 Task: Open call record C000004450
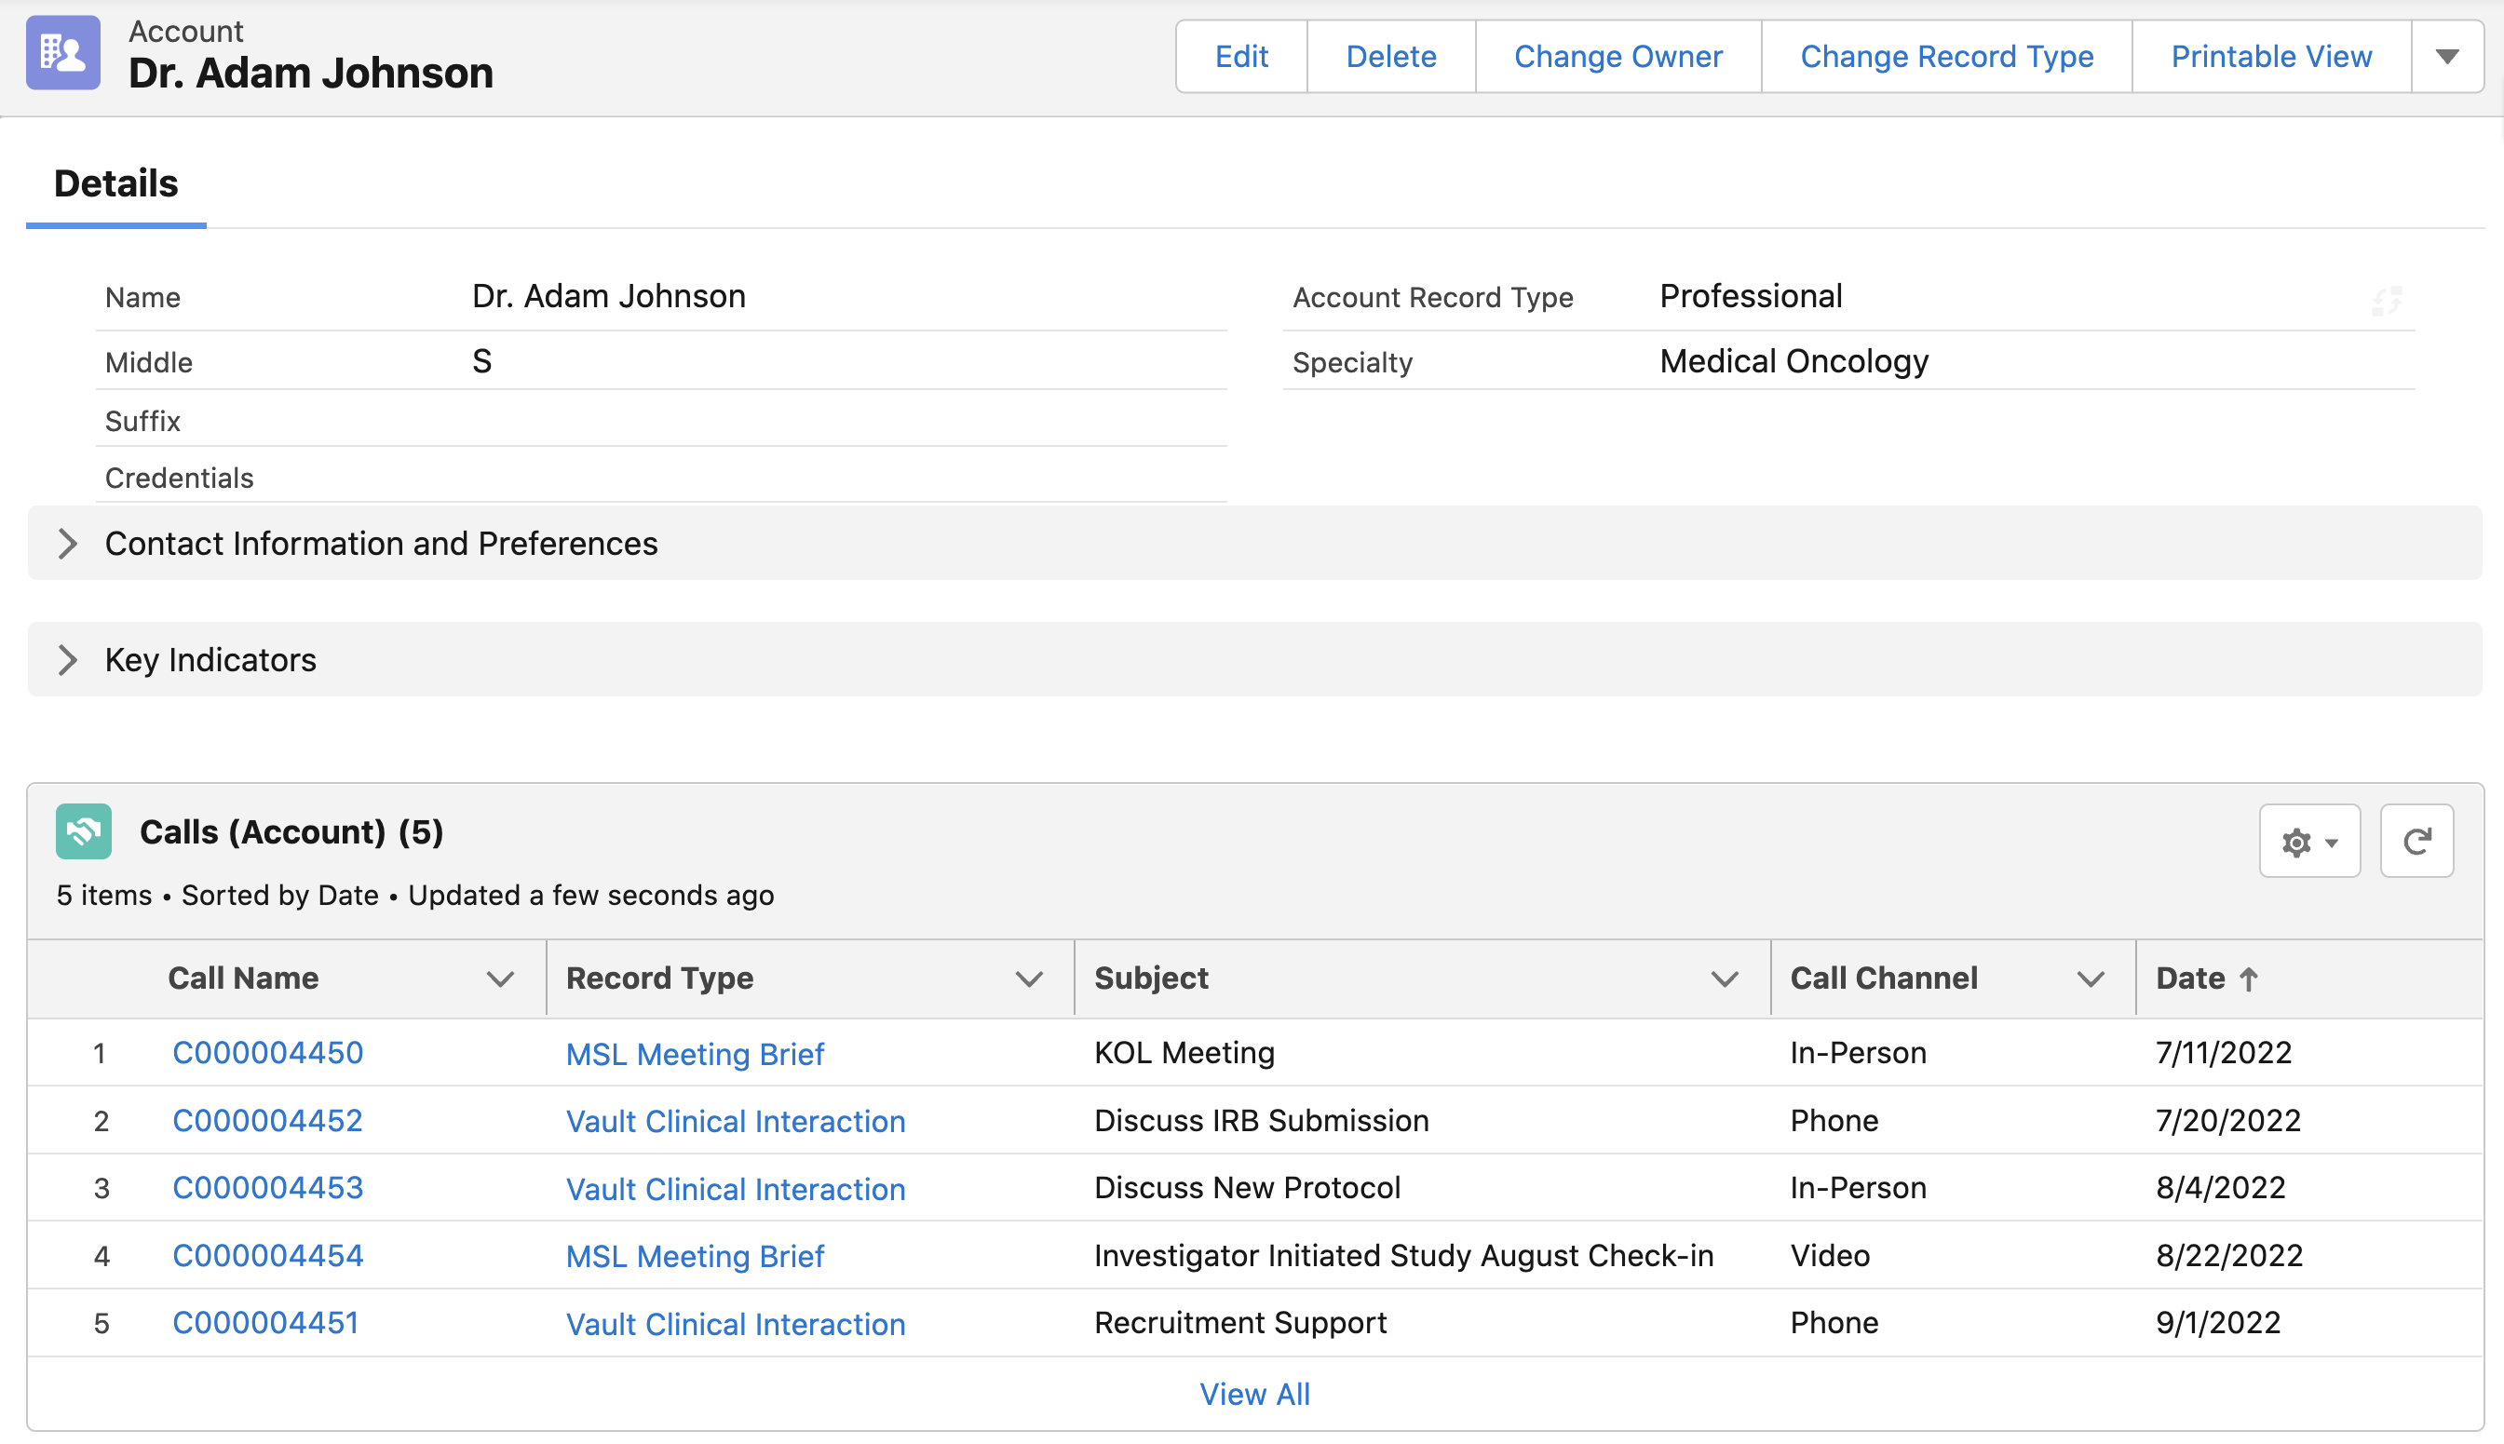pyautogui.click(x=268, y=1052)
